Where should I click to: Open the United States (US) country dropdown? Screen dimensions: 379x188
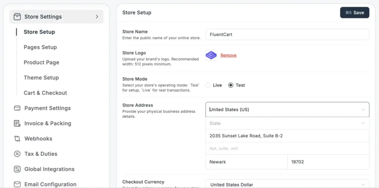[x=287, y=110]
